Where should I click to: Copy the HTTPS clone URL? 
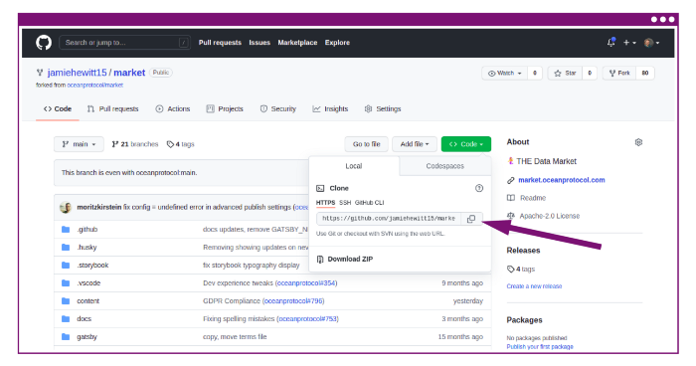471,219
